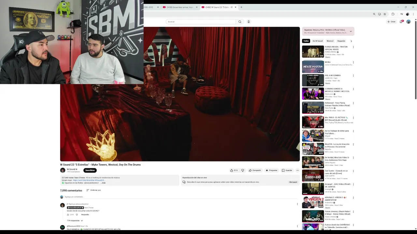Open browser zoom magnifier icon
Image resolution: width=417 pixels, height=234 pixels.
coord(374,14)
